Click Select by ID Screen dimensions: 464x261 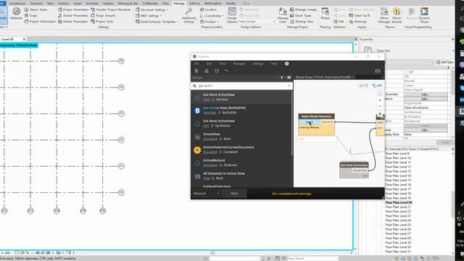click(x=360, y=15)
